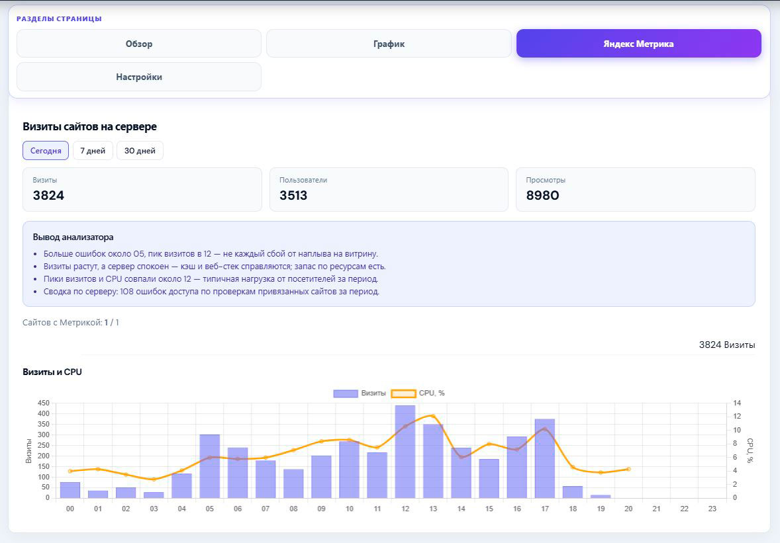
Task: Toggle the Визиты legend swatch
Action: click(x=346, y=394)
